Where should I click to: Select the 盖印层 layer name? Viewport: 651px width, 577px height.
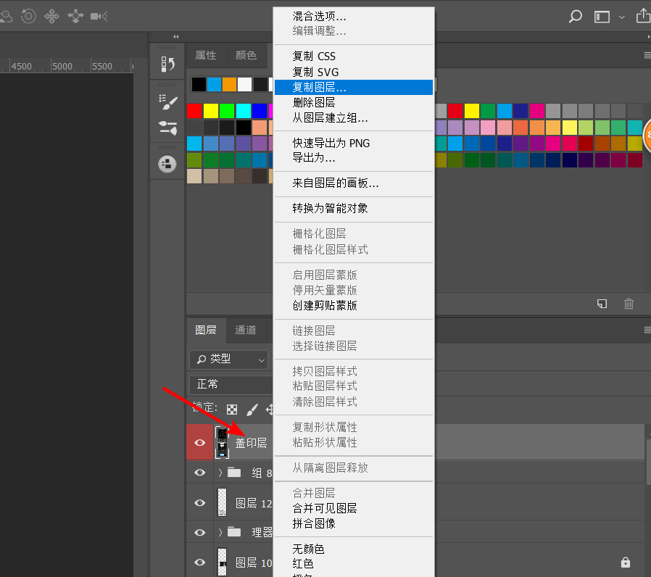[251, 443]
